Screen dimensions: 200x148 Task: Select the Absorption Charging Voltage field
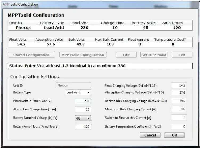point(179,93)
